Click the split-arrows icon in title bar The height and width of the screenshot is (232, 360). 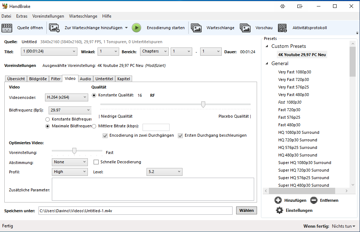click(x=283, y=6)
